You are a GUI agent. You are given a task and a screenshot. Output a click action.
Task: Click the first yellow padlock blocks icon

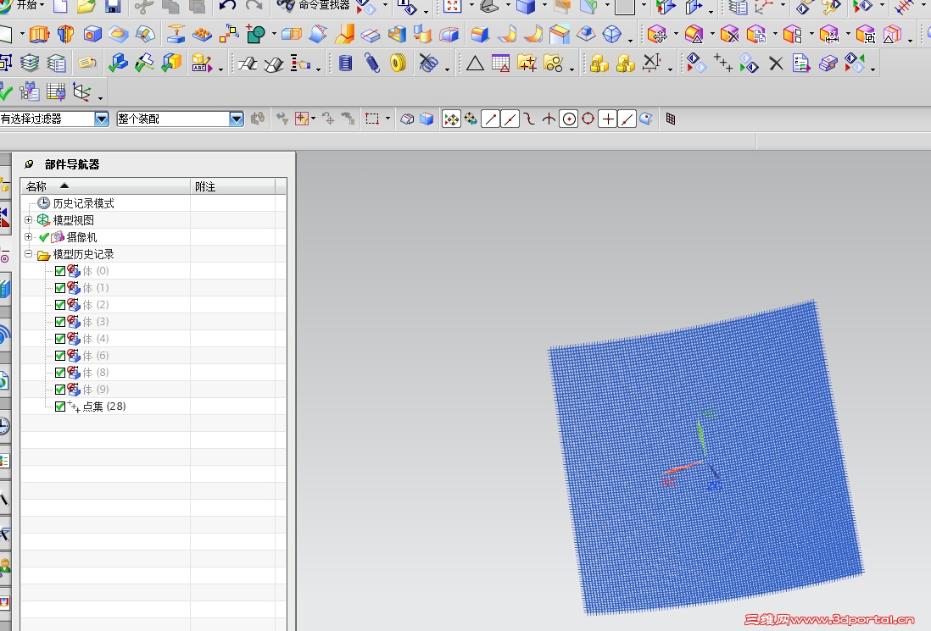(x=599, y=63)
